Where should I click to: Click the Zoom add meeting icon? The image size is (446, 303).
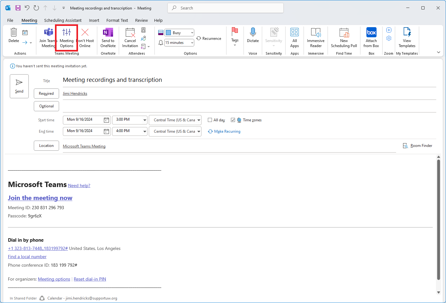point(389,30)
